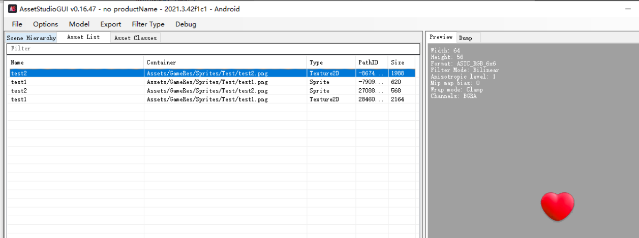Click the Wrap mode: Clamp info text

click(457, 90)
